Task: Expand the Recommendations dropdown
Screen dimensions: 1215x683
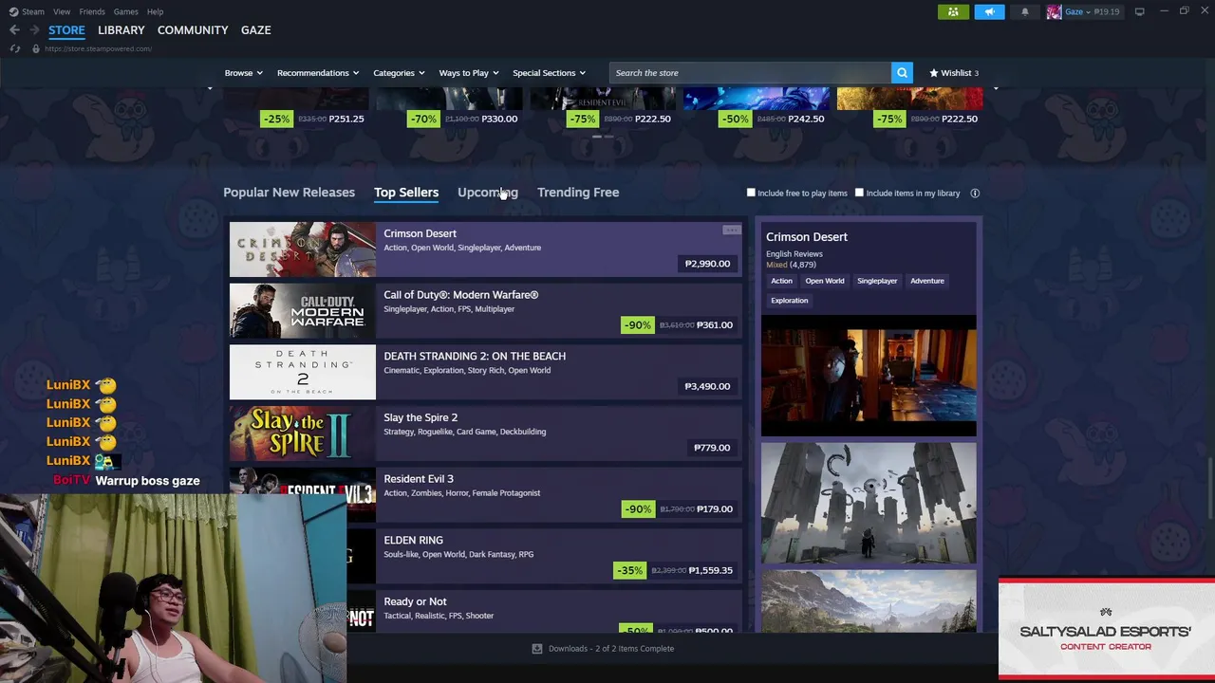Action: pyautogui.click(x=317, y=73)
